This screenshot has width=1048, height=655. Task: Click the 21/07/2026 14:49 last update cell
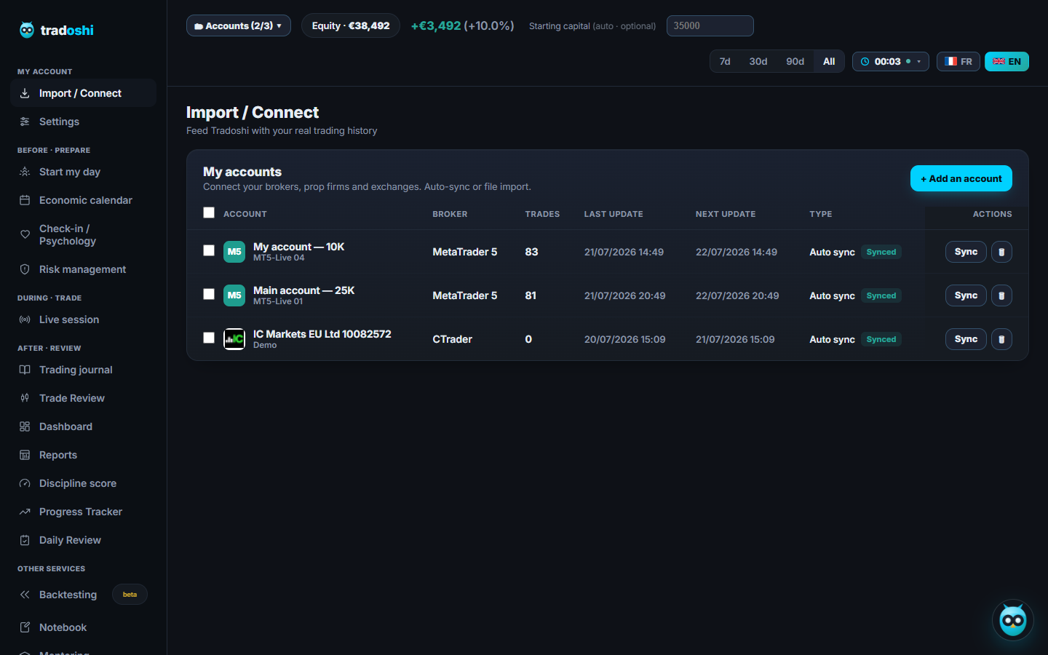624,252
